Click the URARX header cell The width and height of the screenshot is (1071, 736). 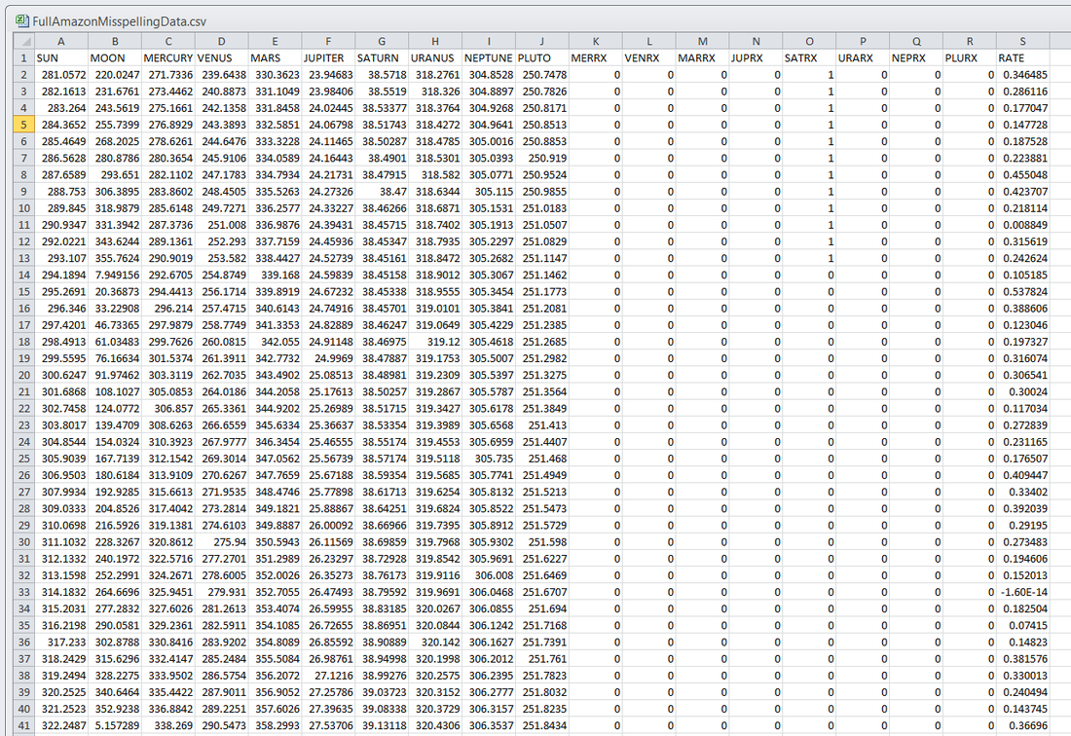pos(863,58)
